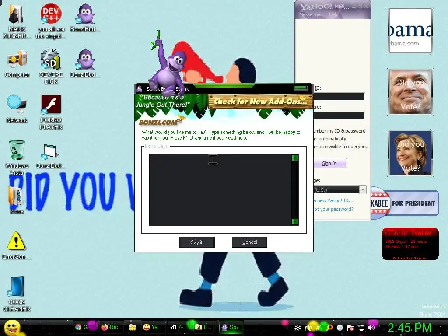Focus the Yahoo ID field
Image resolution: width=448 pixels, height=336 pixels.
pos(339,97)
